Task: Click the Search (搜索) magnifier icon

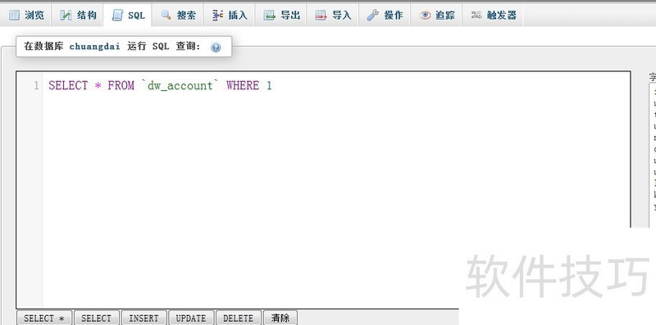Action: [x=166, y=16]
